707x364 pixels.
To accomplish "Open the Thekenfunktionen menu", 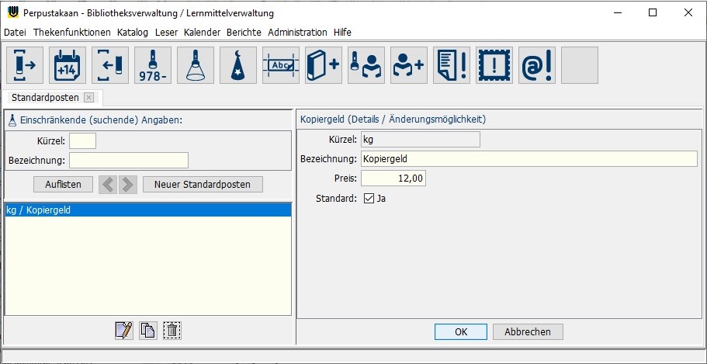I will (x=71, y=33).
